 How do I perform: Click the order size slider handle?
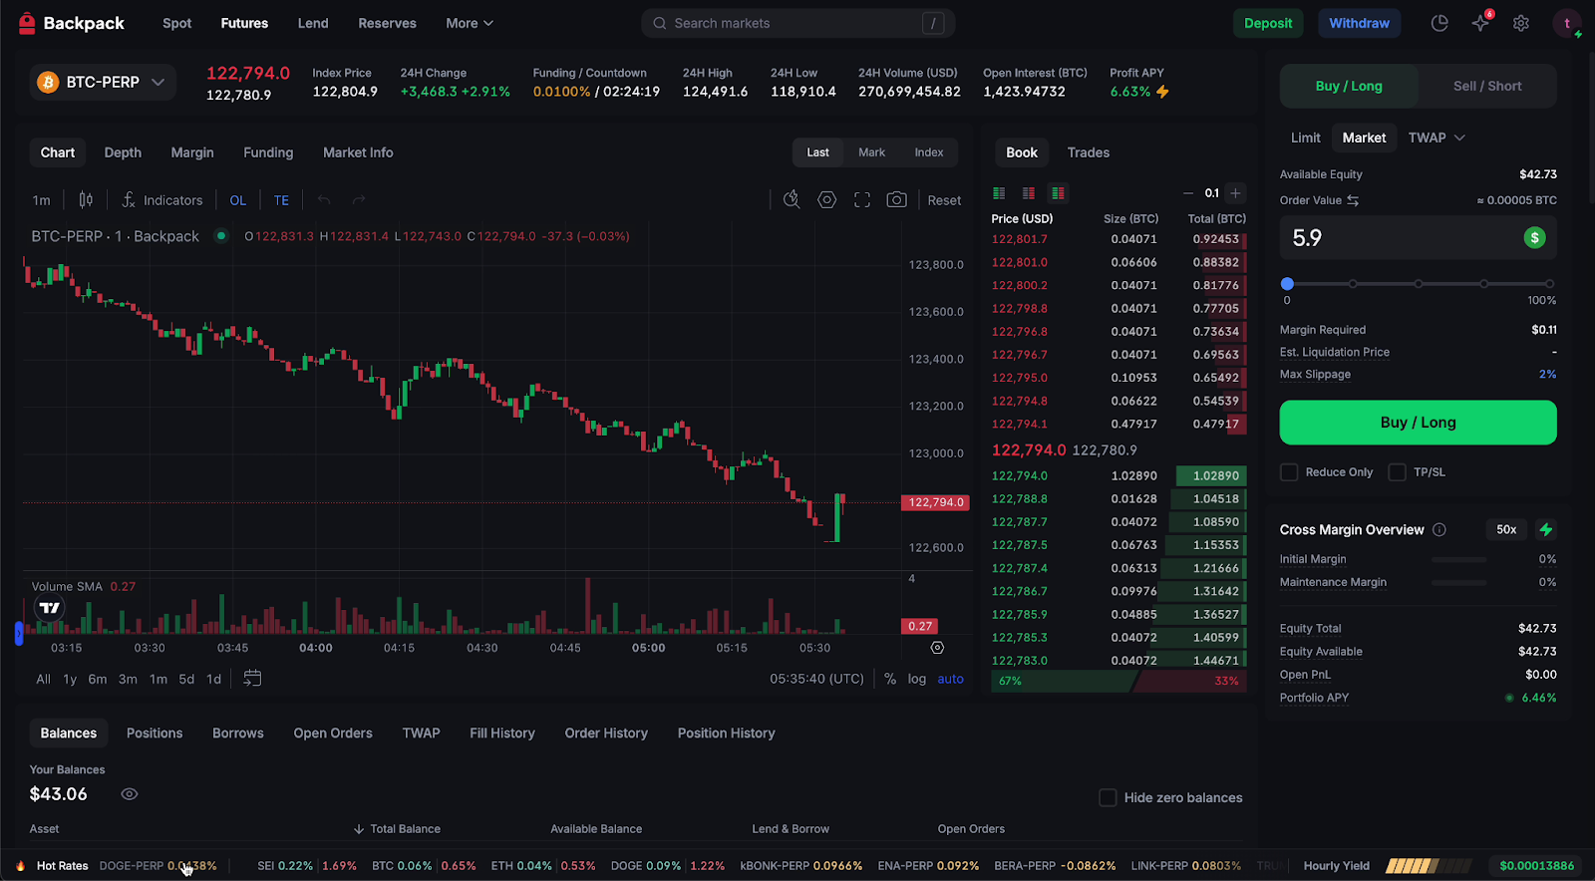tap(1287, 284)
